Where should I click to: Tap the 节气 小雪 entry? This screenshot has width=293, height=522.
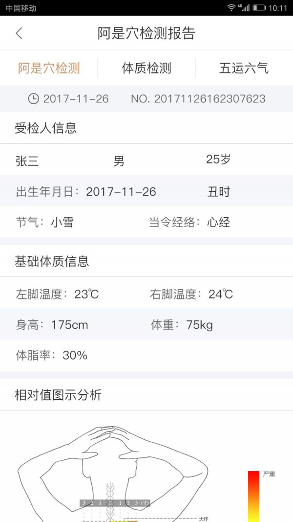[x=45, y=223]
